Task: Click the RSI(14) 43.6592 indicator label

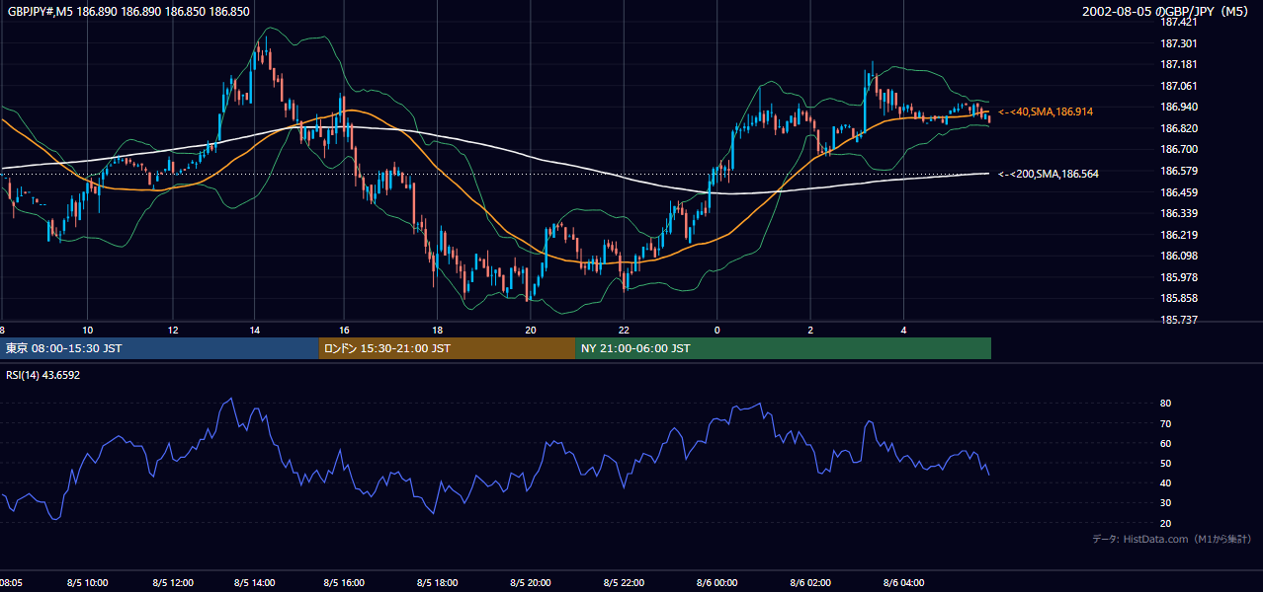Action: tap(43, 375)
